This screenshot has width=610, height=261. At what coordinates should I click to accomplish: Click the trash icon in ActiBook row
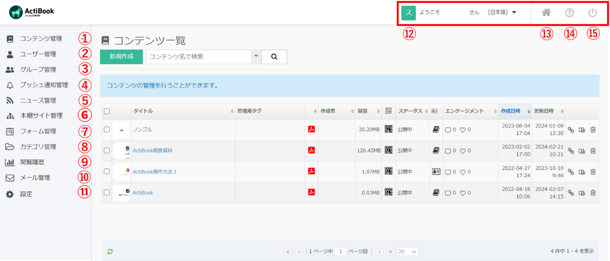(x=593, y=193)
